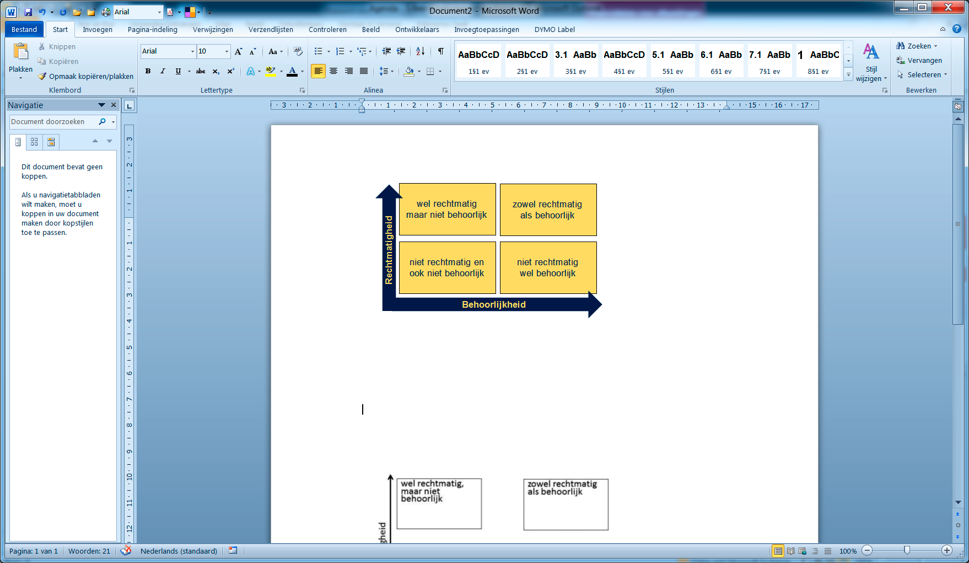Switch to Invoegen tab
Screen dimensions: 969x563
pos(98,29)
